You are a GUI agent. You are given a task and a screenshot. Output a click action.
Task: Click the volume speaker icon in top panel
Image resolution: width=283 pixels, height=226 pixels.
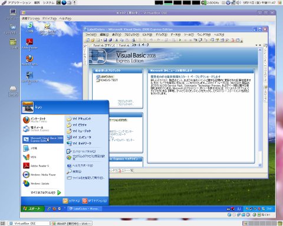click(238, 3)
